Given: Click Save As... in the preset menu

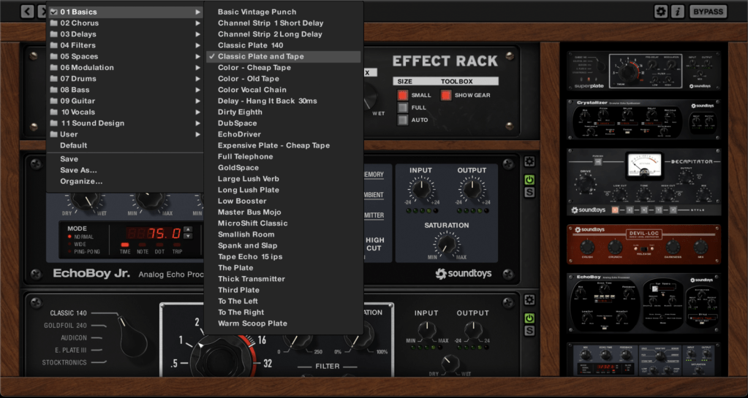Looking at the screenshot, I should point(78,170).
